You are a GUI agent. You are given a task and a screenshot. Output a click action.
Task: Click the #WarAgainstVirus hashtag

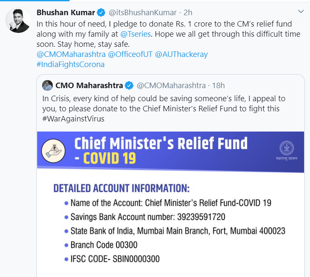(73, 119)
